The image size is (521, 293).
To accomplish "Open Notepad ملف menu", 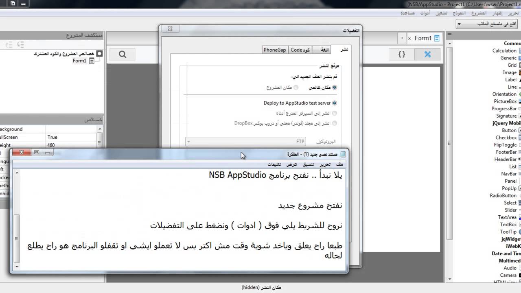I will pyautogui.click(x=339, y=164).
